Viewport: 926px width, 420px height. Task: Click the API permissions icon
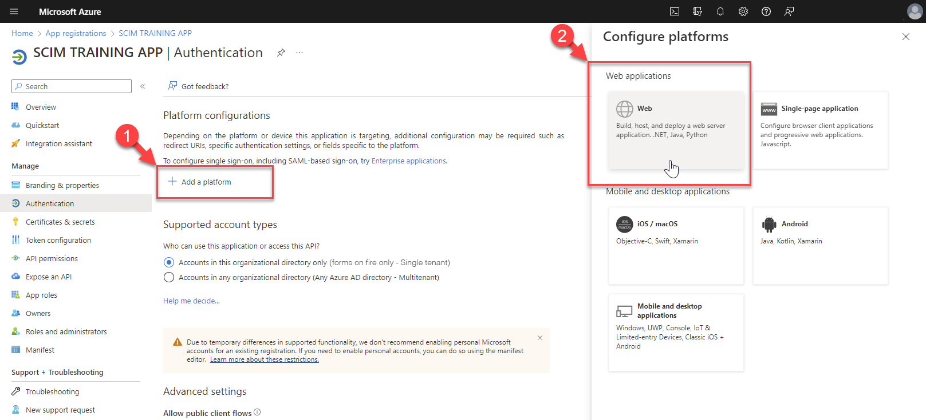coord(15,258)
